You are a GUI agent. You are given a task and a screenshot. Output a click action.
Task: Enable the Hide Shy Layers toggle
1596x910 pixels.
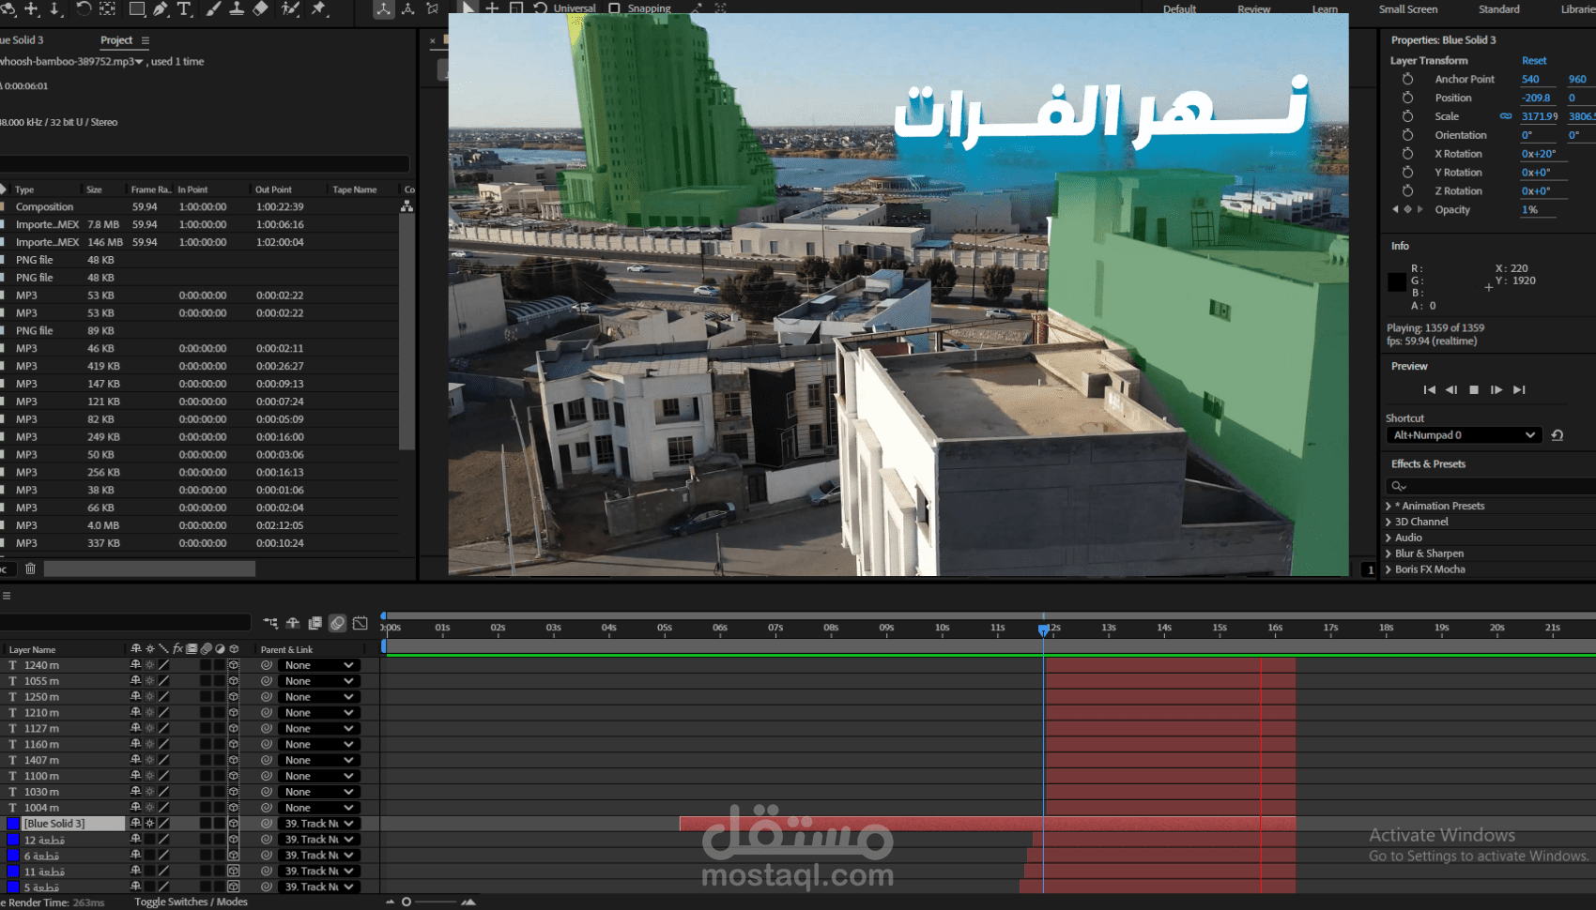pyautogui.click(x=293, y=622)
